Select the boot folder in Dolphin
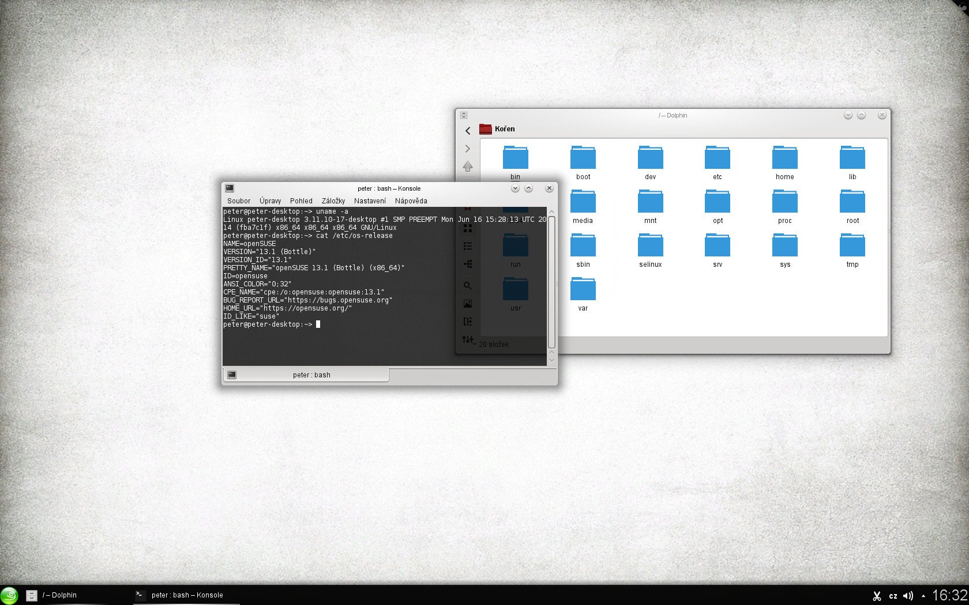969x605 pixels. (583, 163)
